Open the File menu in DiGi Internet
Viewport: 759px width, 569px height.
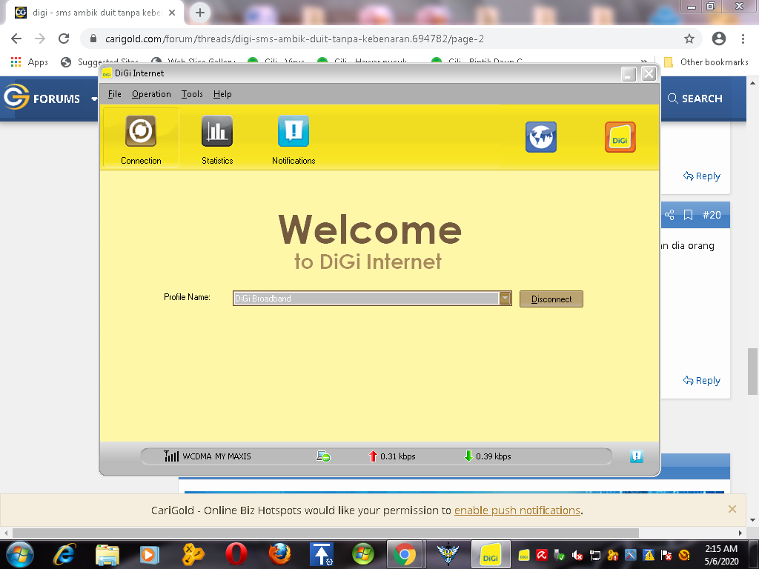(114, 94)
